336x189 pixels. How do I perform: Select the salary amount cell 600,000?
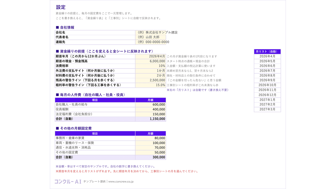pyautogui.click(x=151, y=104)
